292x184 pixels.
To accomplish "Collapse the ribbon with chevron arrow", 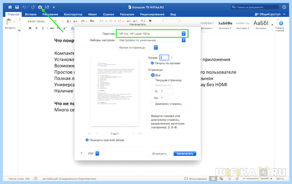I will tap(284, 14).
